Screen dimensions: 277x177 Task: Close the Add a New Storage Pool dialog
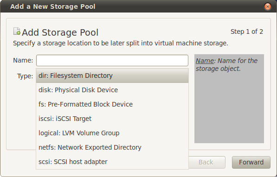pyautogui.click(x=268, y=6)
